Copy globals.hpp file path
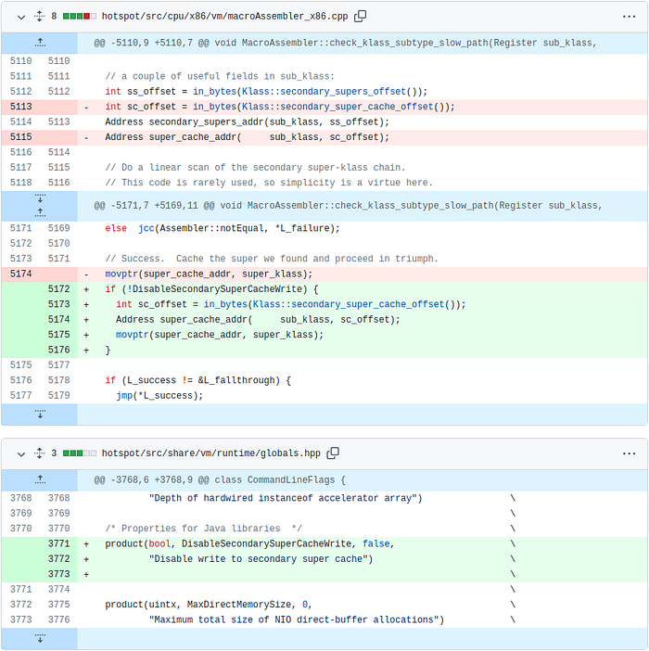This screenshot has width=649, height=651. pos(333,453)
